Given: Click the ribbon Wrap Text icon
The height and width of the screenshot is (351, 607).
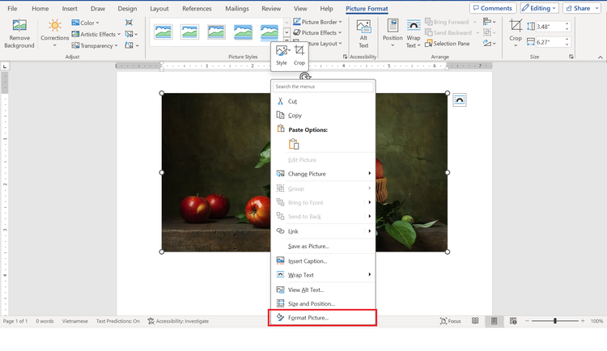Looking at the screenshot, I should pyautogui.click(x=414, y=26).
